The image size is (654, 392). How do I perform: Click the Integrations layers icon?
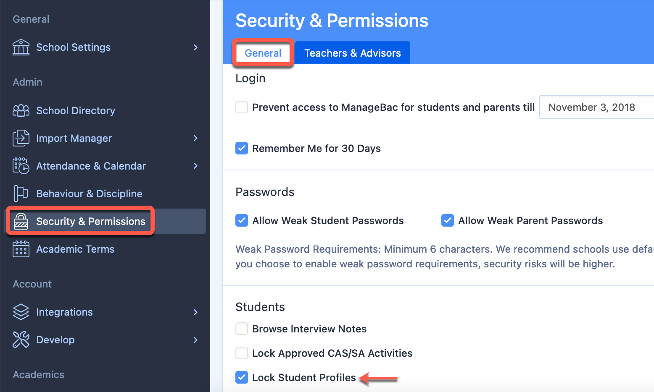(21, 312)
